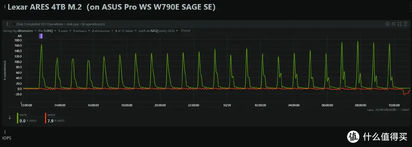Image resolution: width=412 pixels, height=147 pixels.
Task: Click the Reset link
Action: pyautogui.click(x=185, y=31)
